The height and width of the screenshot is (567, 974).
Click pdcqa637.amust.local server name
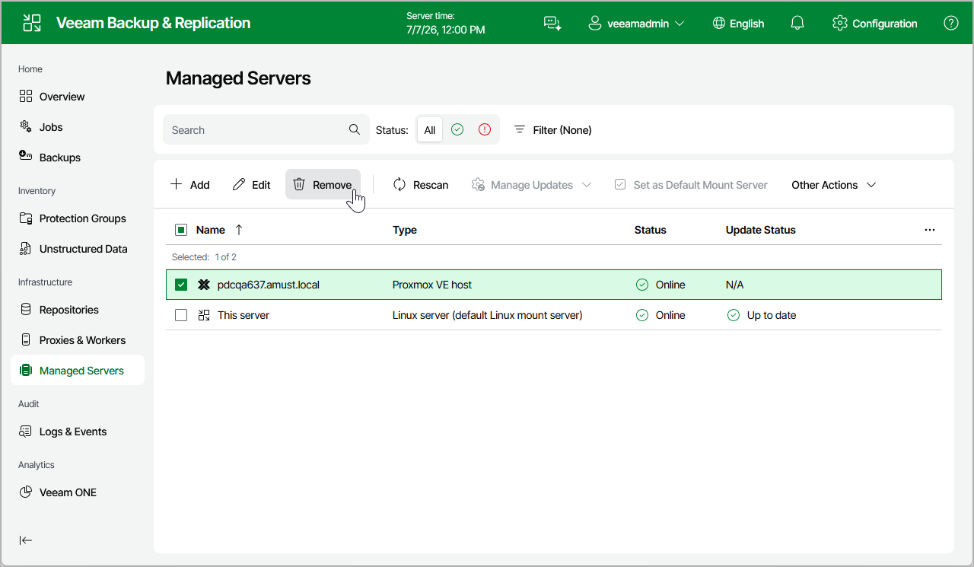click(269, 285)
